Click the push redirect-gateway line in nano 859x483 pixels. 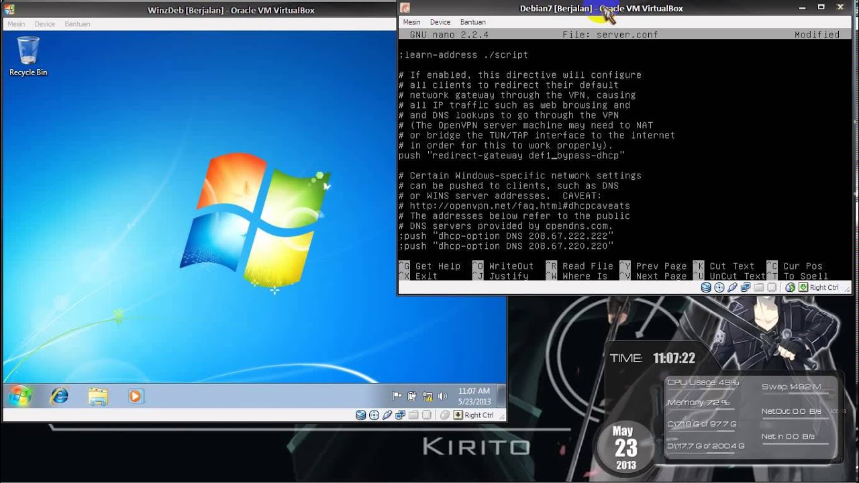click(512, 156)
